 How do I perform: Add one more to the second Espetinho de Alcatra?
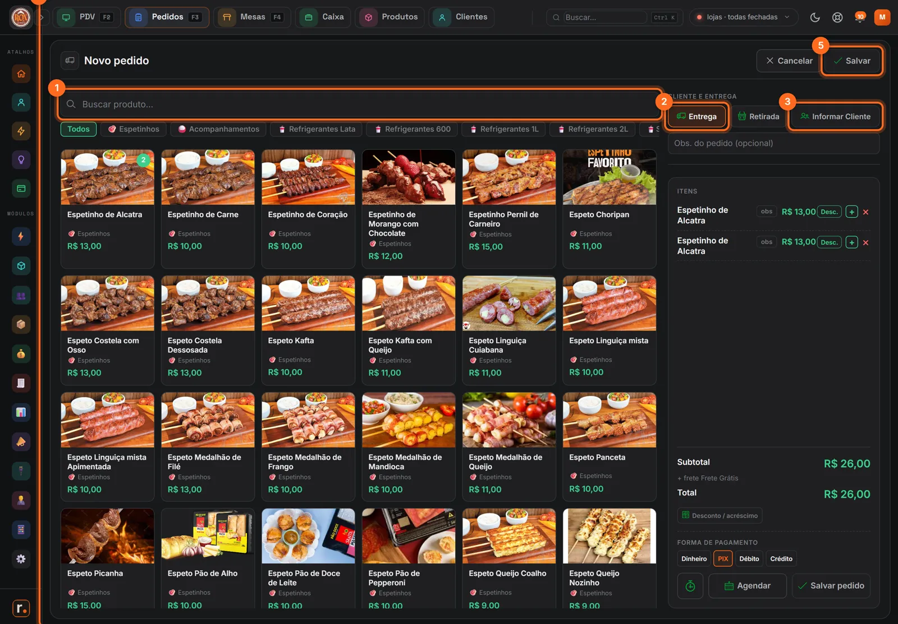click(x=852, y=242)
